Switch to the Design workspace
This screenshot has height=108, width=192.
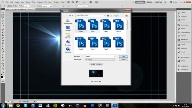coord(150,2)
